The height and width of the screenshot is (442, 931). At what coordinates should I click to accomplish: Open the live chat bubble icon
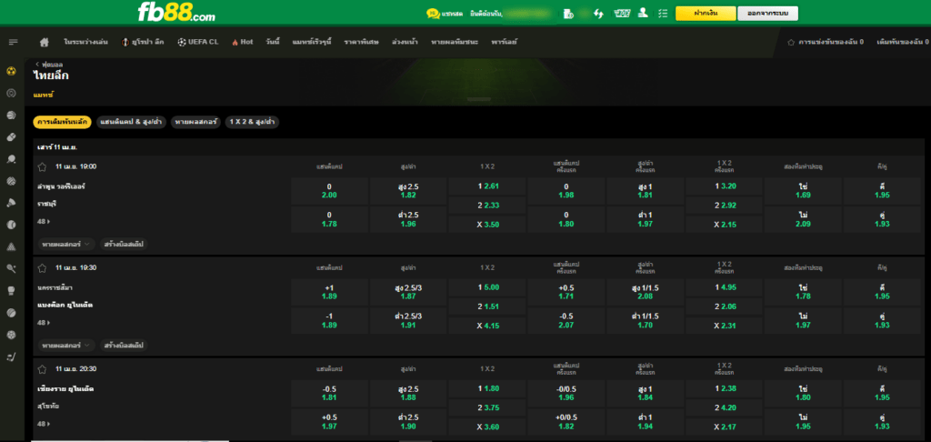433,13
